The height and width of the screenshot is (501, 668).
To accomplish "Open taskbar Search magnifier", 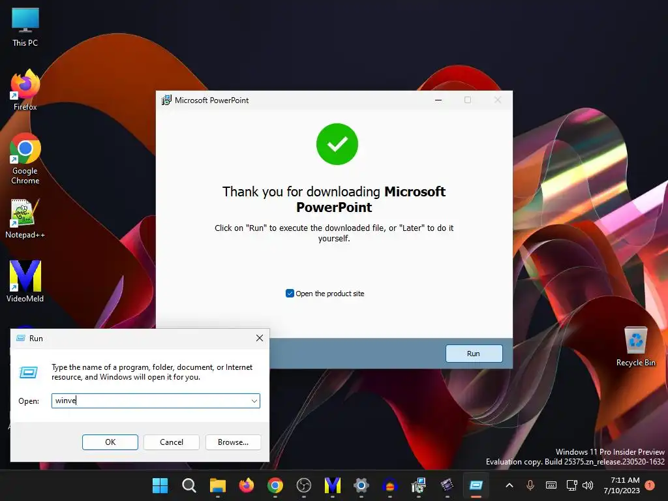I will (189, 485).
